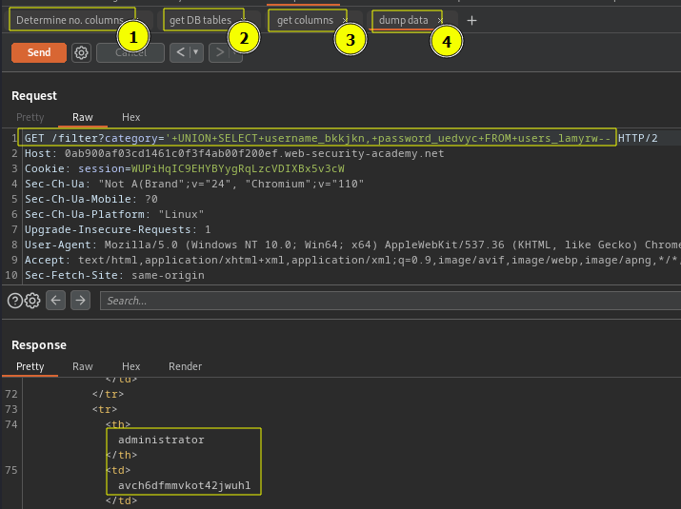Click the Cancel button

tap(130, 52)
